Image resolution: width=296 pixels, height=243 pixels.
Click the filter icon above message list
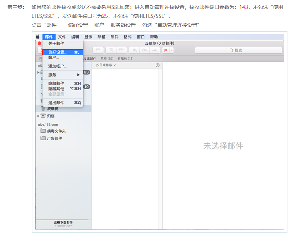[x=158, y=65]
